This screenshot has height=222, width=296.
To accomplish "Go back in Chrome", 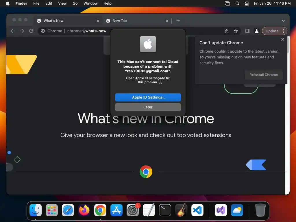I will tap(13, 31).
